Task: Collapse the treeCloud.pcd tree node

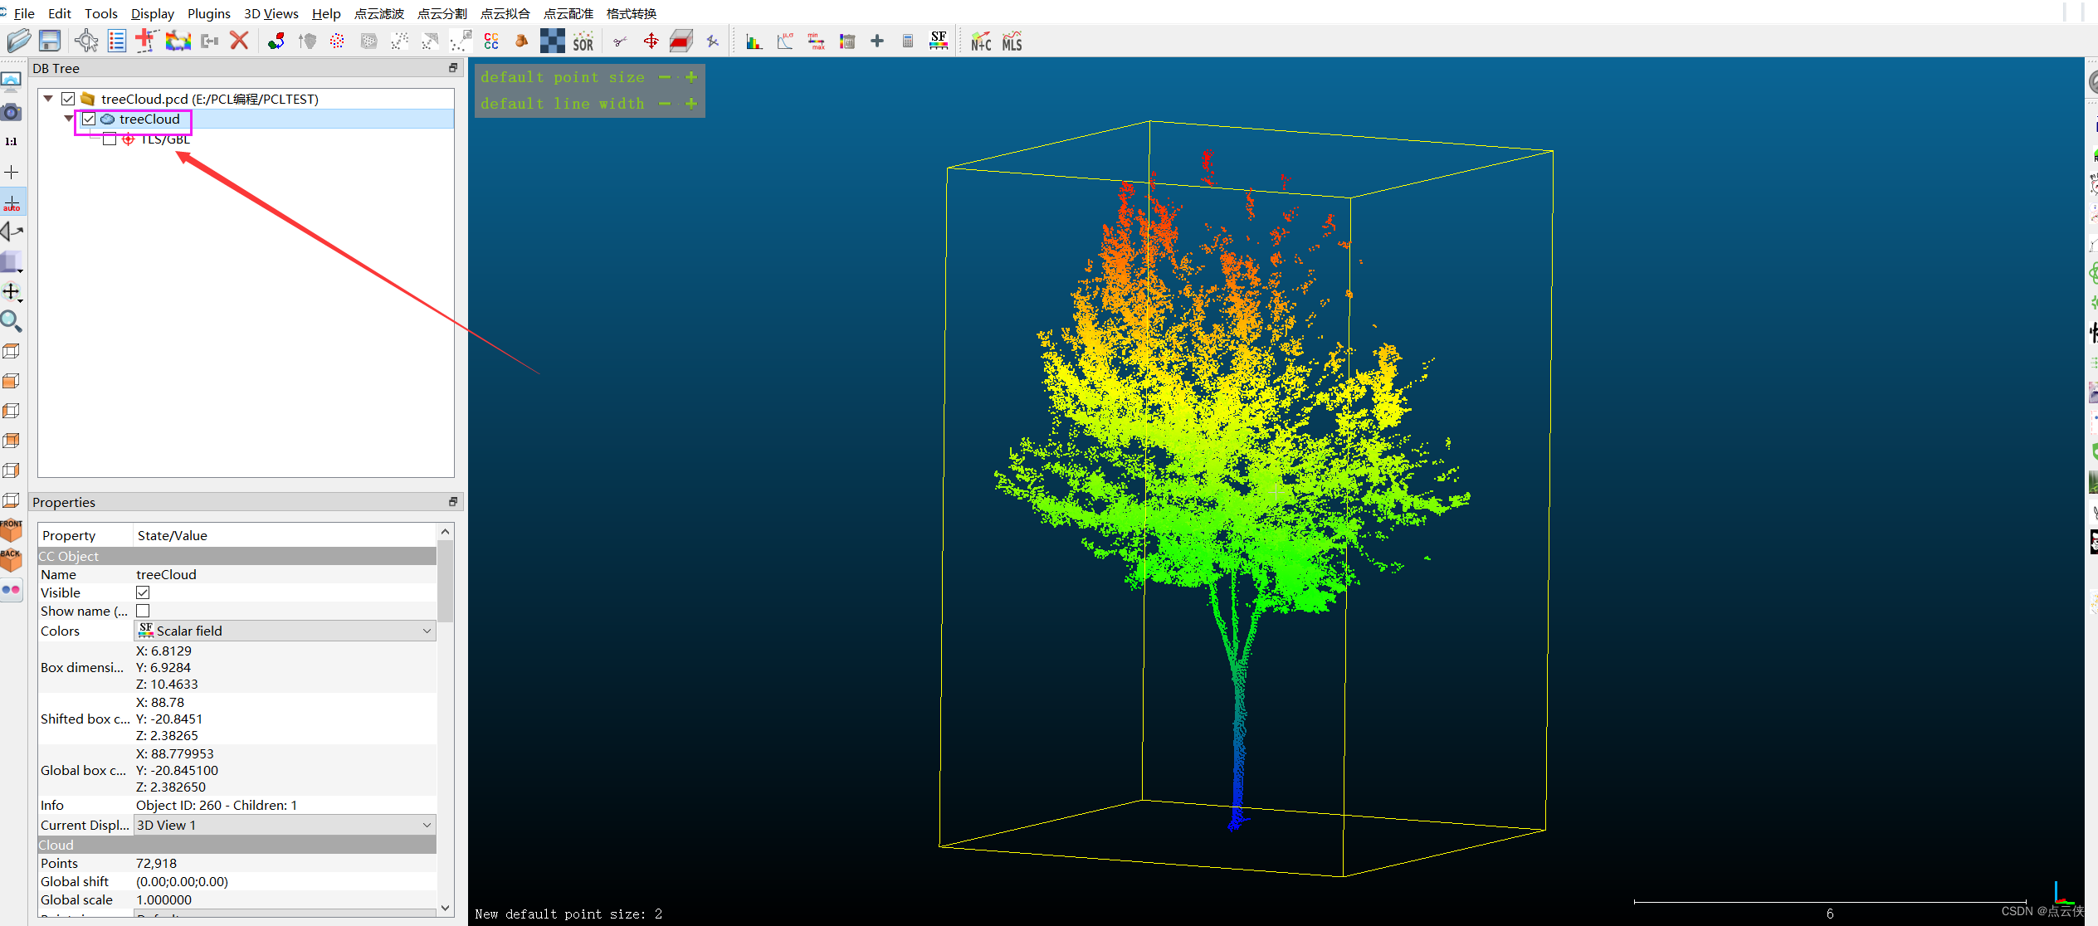Action: coord(48,99)
